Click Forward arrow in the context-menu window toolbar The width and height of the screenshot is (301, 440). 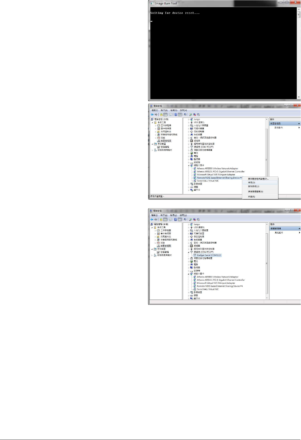pyautogui.click(x=156, y=115)
